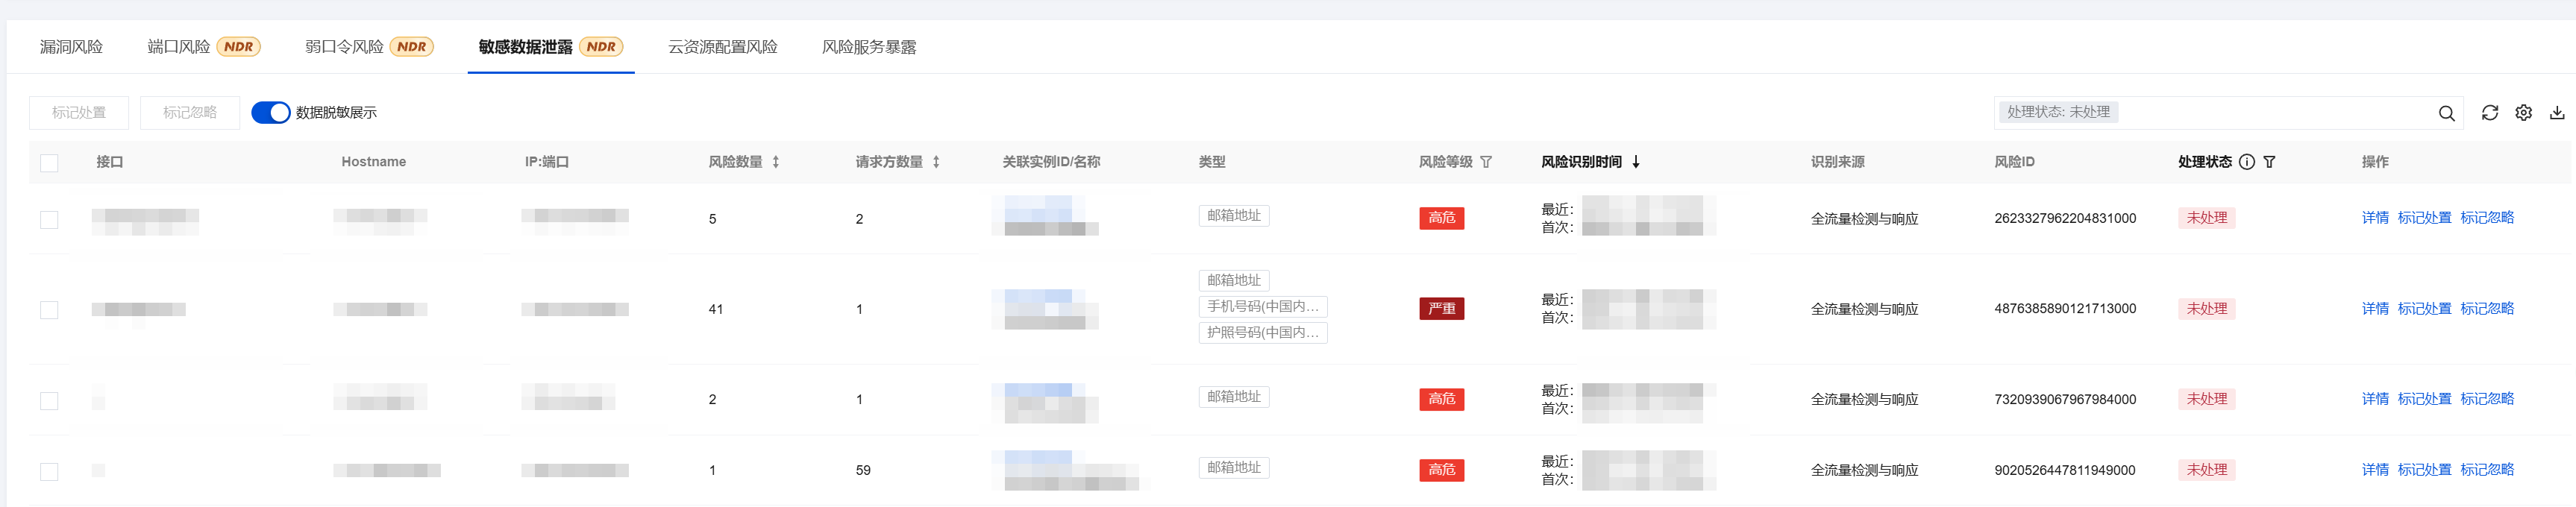Open 详情 for risk ID 2623327962204831000

coord(2374,218)
